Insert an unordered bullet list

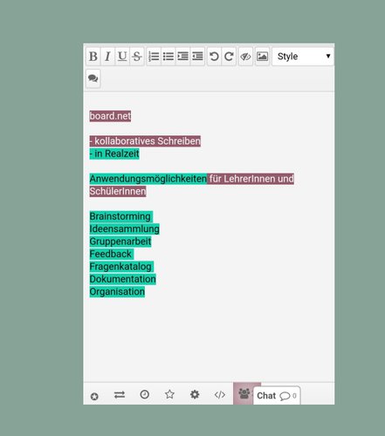(x=168, y=57)
